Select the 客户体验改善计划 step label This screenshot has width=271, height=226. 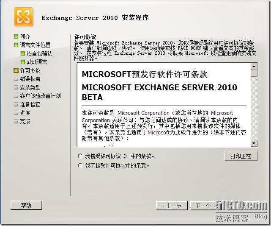(x=40, y=96)
